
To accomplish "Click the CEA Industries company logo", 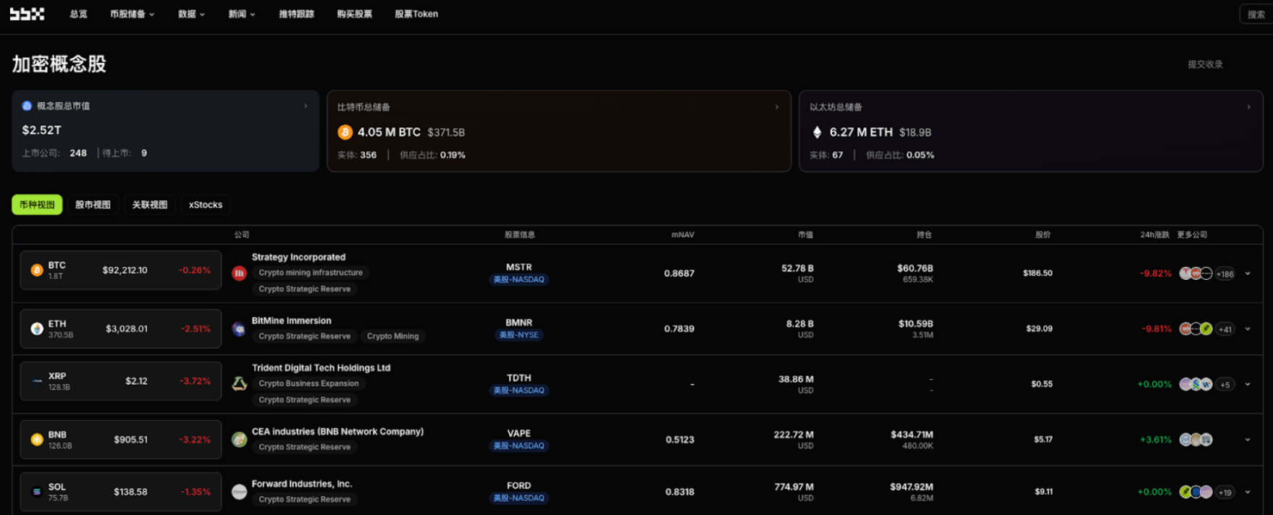I will coord(239,440).
